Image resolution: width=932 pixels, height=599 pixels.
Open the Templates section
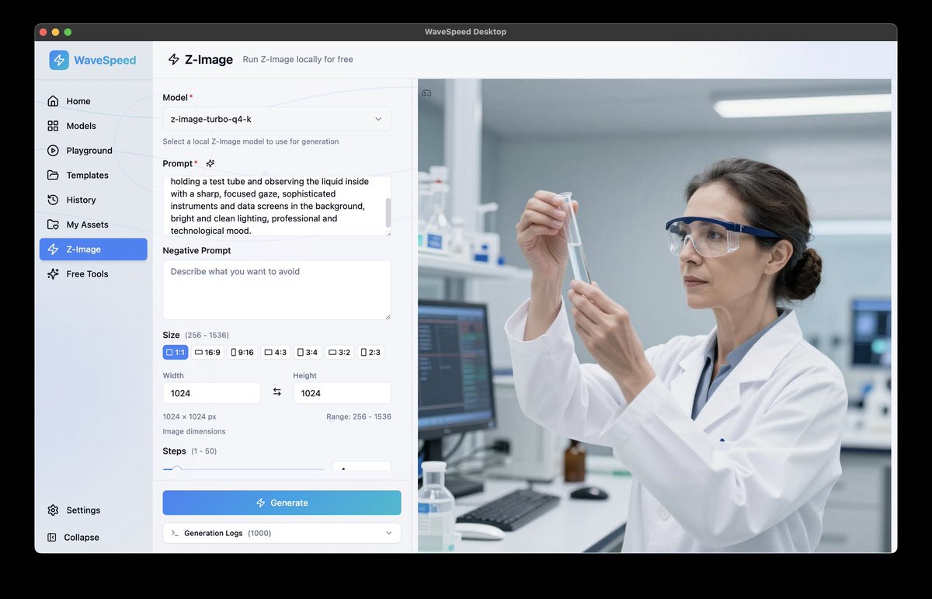click(x=93, y=176)
